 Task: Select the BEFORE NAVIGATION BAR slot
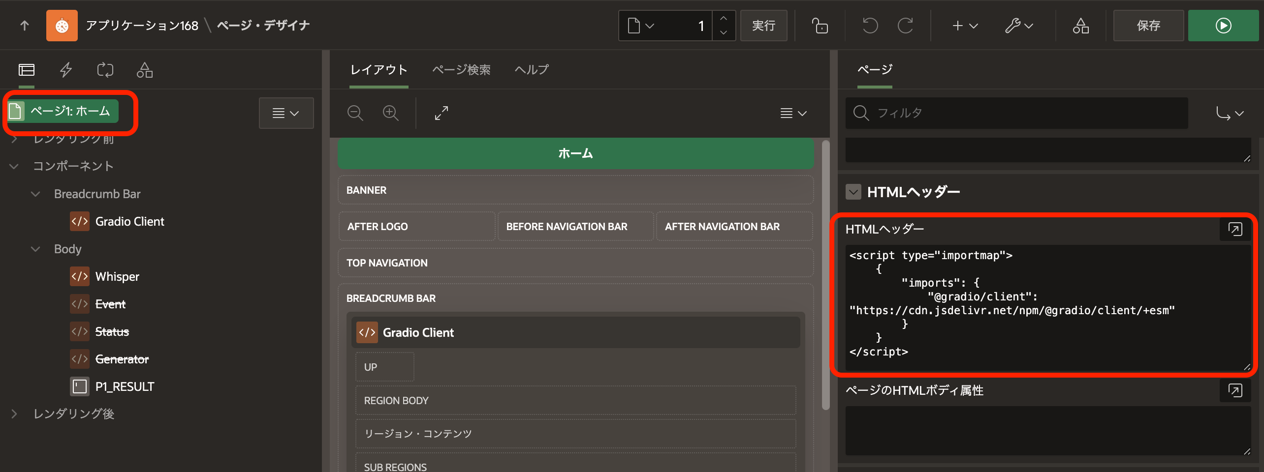575,227
